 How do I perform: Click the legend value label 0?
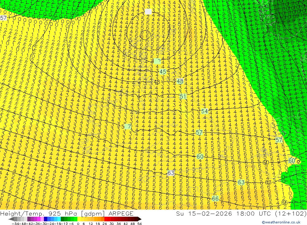click(x=78, y=224)
